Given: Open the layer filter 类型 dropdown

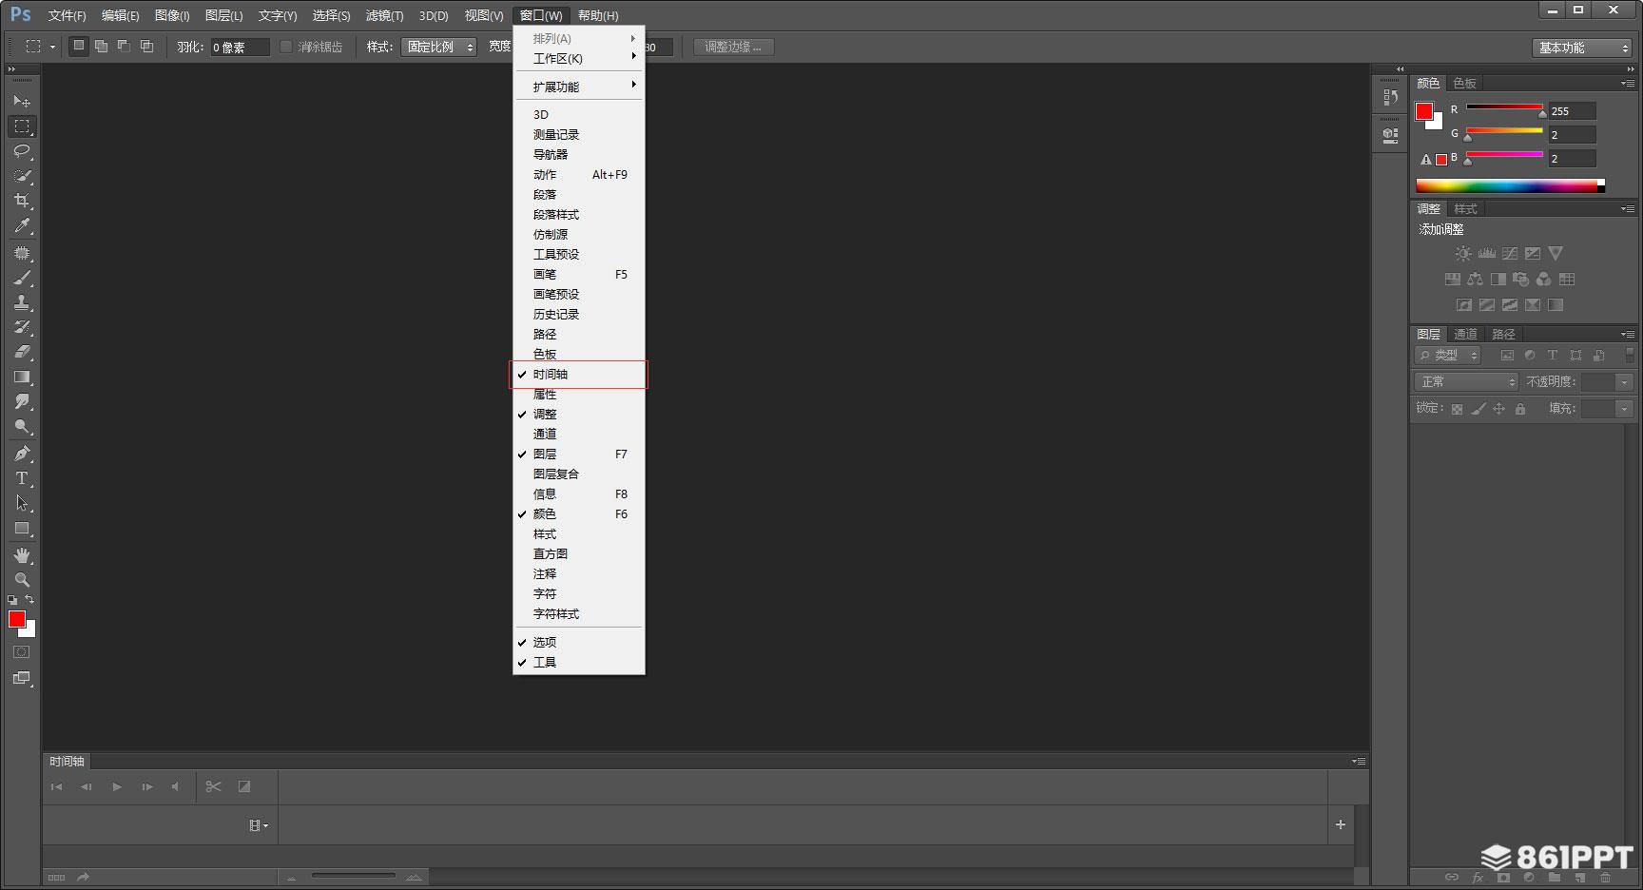Looking at the screenshot, I should point(1448,355).
